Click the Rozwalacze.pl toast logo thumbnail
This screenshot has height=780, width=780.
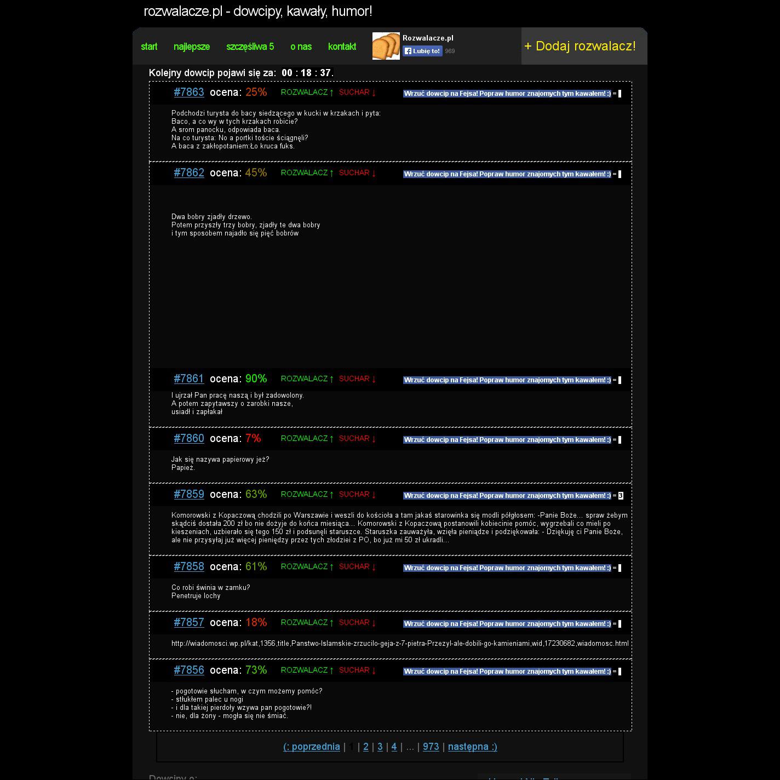386,46
